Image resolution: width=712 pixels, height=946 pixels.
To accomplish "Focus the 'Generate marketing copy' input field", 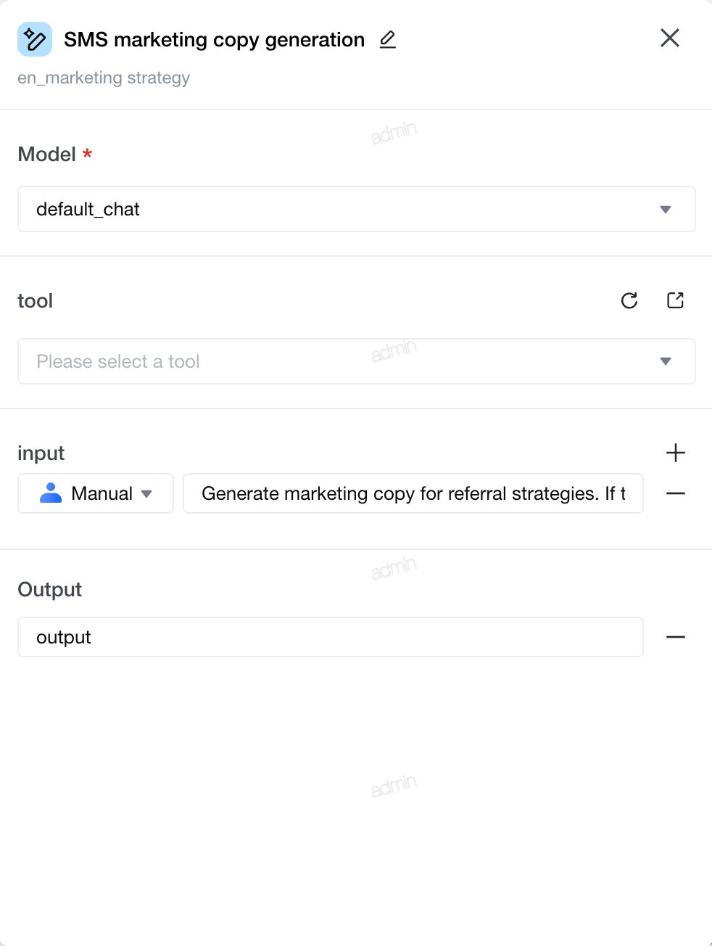I will pyautogui.click(x=413, y=493).
